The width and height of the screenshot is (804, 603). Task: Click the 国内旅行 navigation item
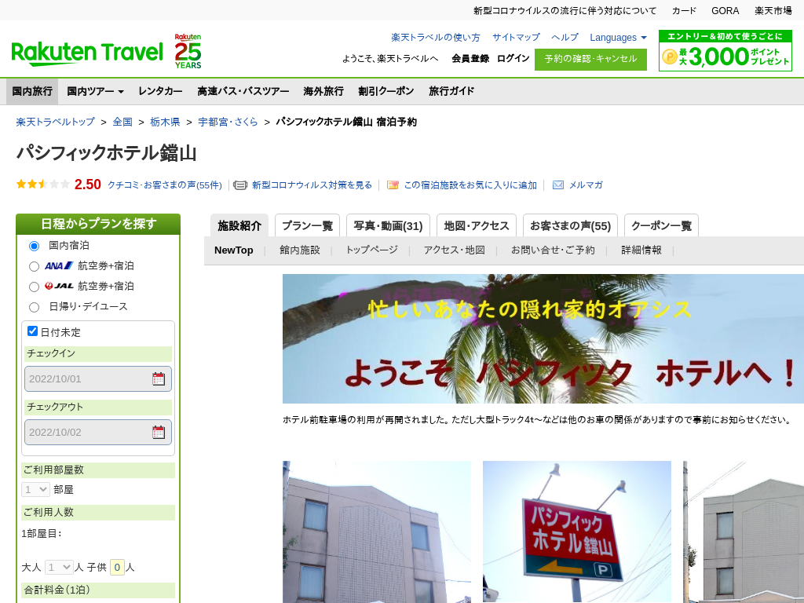point(32,91)
